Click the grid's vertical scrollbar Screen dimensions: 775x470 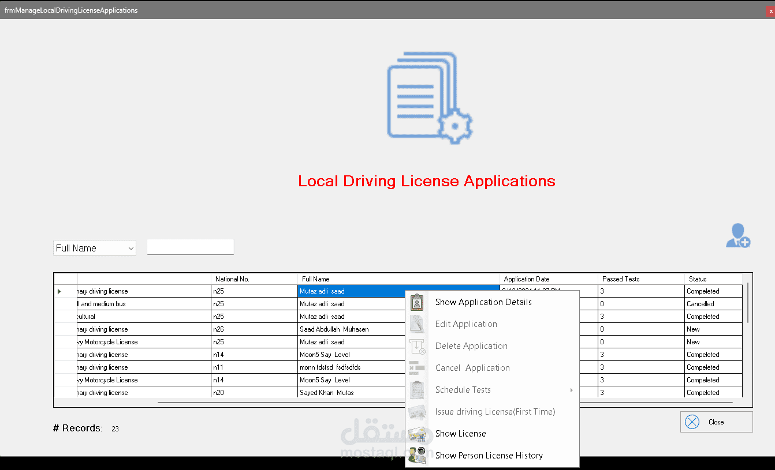pyautogui.click(x=748, y=303)
